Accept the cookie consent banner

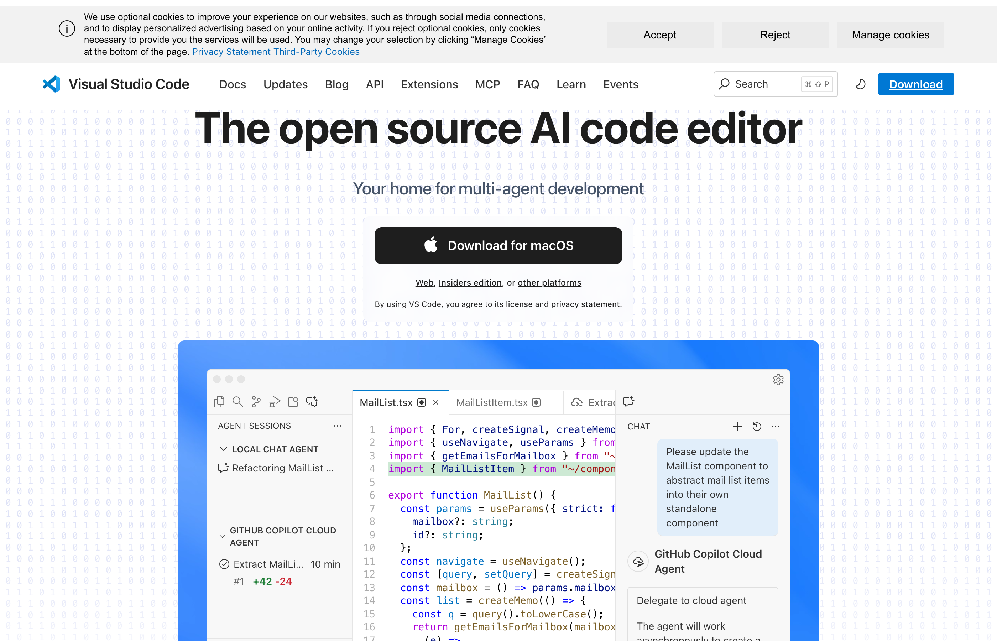pyautogui.click(x=659, y=35)
